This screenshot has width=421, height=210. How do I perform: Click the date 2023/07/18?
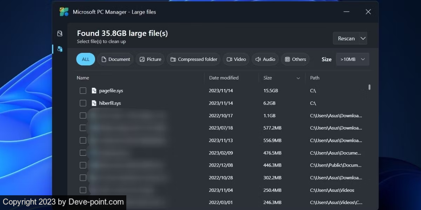pos(221,128)
